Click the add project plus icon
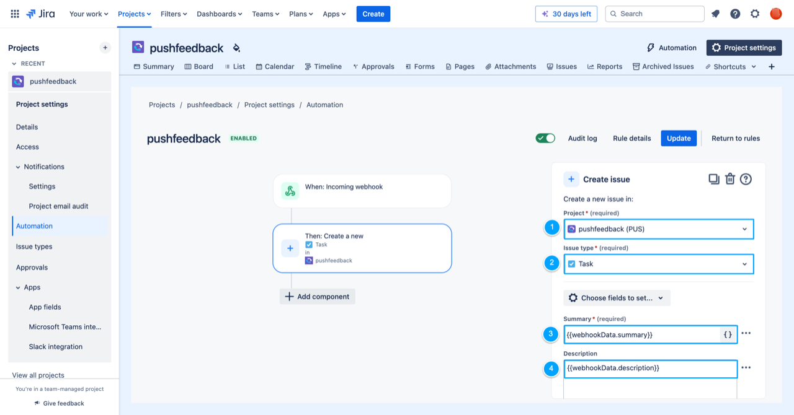The height and width of the screenshot is (415, 794). [105, 48]
